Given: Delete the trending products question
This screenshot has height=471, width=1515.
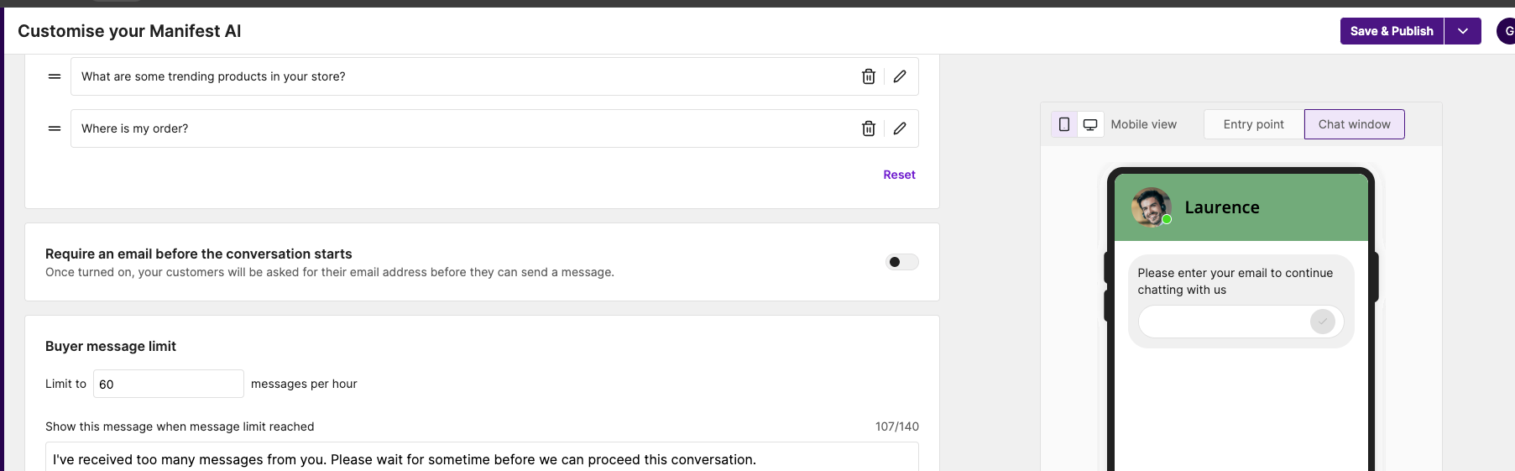Looking at the screenshot, I should tap(869, 76).
